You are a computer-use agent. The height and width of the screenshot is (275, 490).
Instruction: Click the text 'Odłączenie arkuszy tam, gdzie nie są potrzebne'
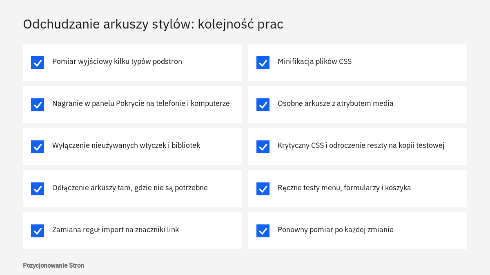coord(130,188)
